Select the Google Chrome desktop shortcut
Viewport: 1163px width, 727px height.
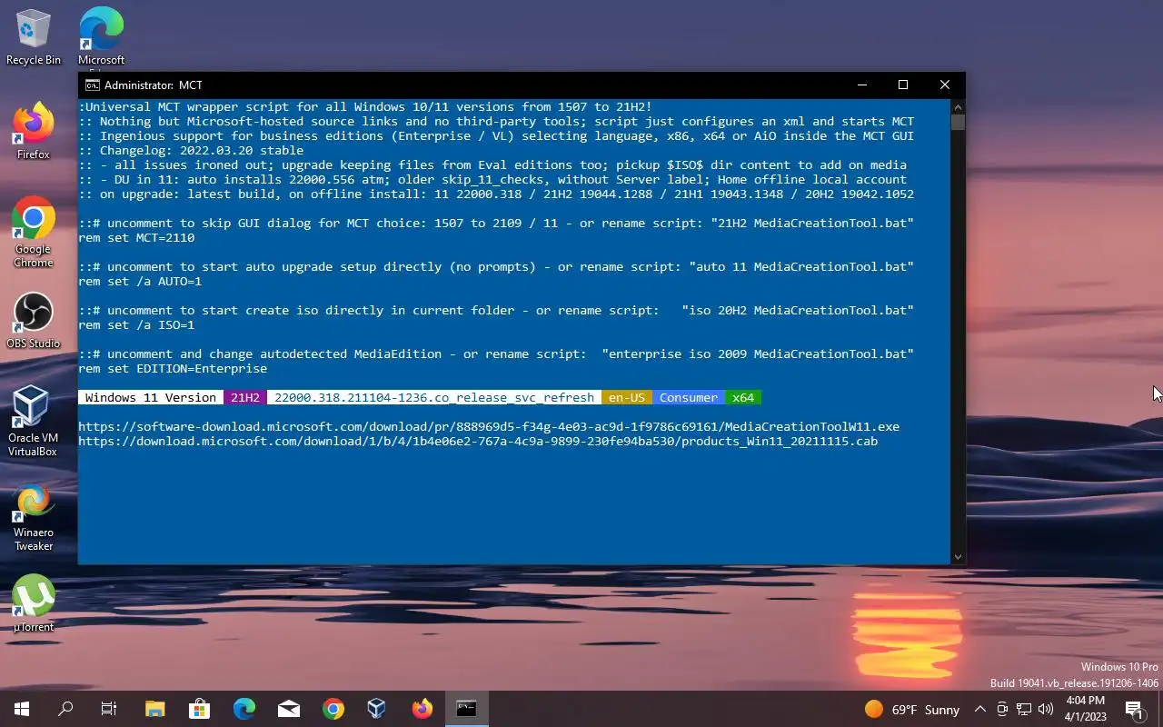[x=34, y=233]
